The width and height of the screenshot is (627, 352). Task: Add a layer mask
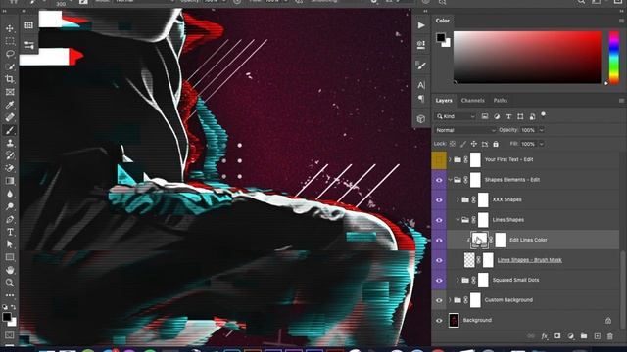[x=557, y=336]
